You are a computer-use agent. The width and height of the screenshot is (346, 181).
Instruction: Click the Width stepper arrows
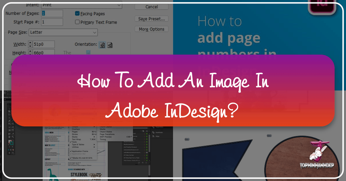pyautogui.click(x=30, y=45)
